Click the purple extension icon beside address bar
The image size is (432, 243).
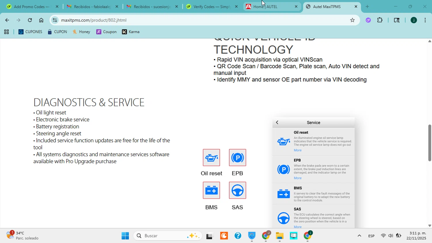pos(368,20)
